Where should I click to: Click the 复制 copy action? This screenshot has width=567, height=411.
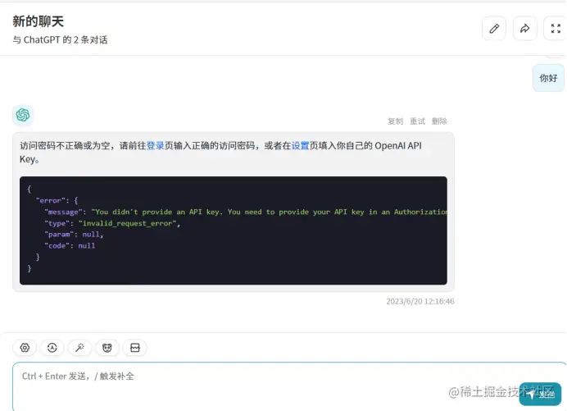(x=395, y=121)
